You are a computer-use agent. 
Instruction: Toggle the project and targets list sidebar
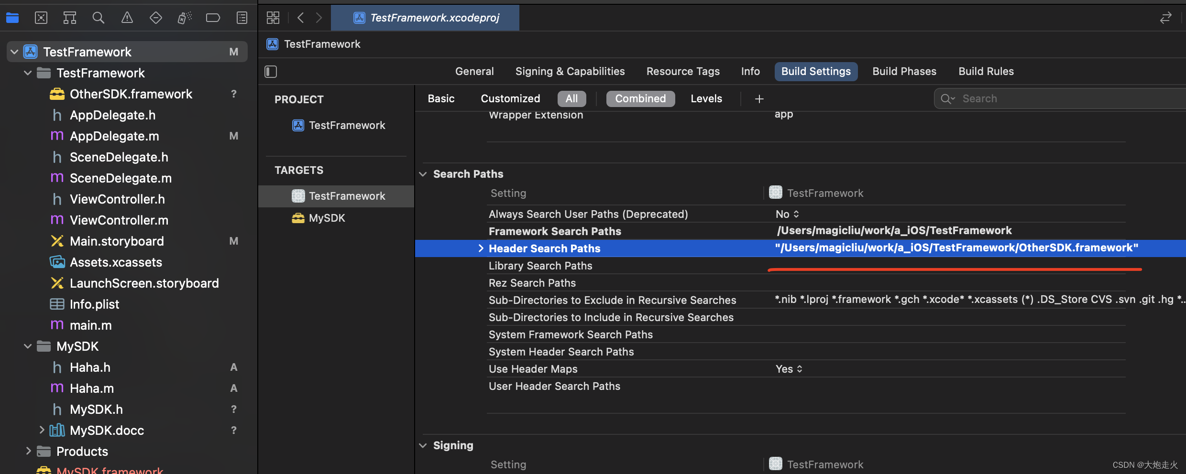(x=271, y=72)
